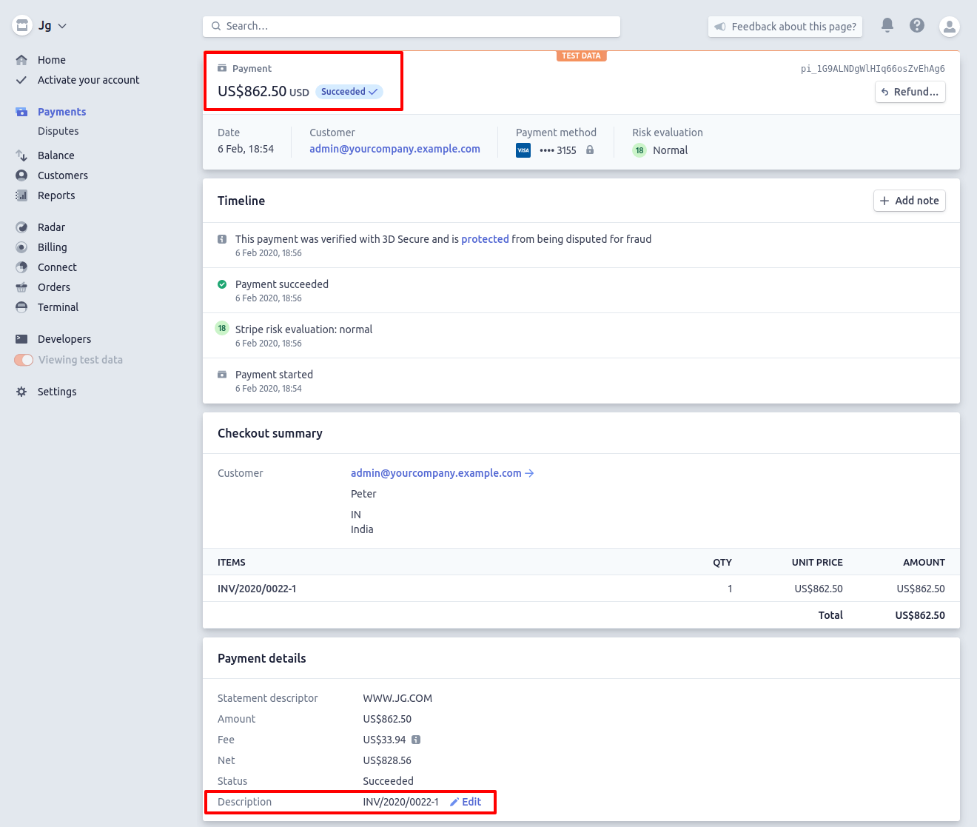Open the Payments menu item
The image size is (977, 827).
point(61,112)
